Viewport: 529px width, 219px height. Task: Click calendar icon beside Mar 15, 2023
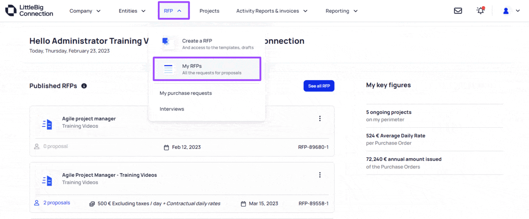(x=243, y=204)
